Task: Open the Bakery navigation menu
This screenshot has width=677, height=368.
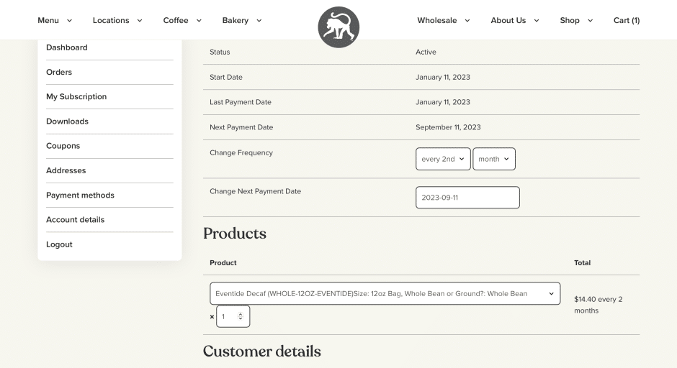Action: (242, 20)
